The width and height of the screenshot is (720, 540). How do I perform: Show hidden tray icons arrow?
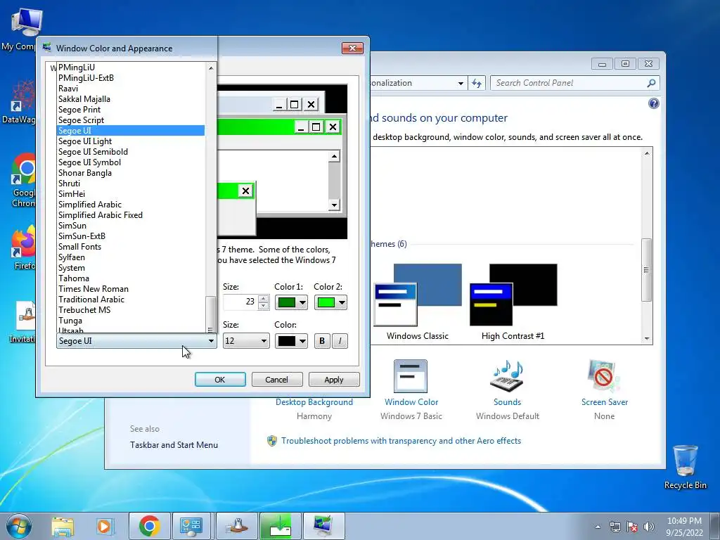click(598, 527)
